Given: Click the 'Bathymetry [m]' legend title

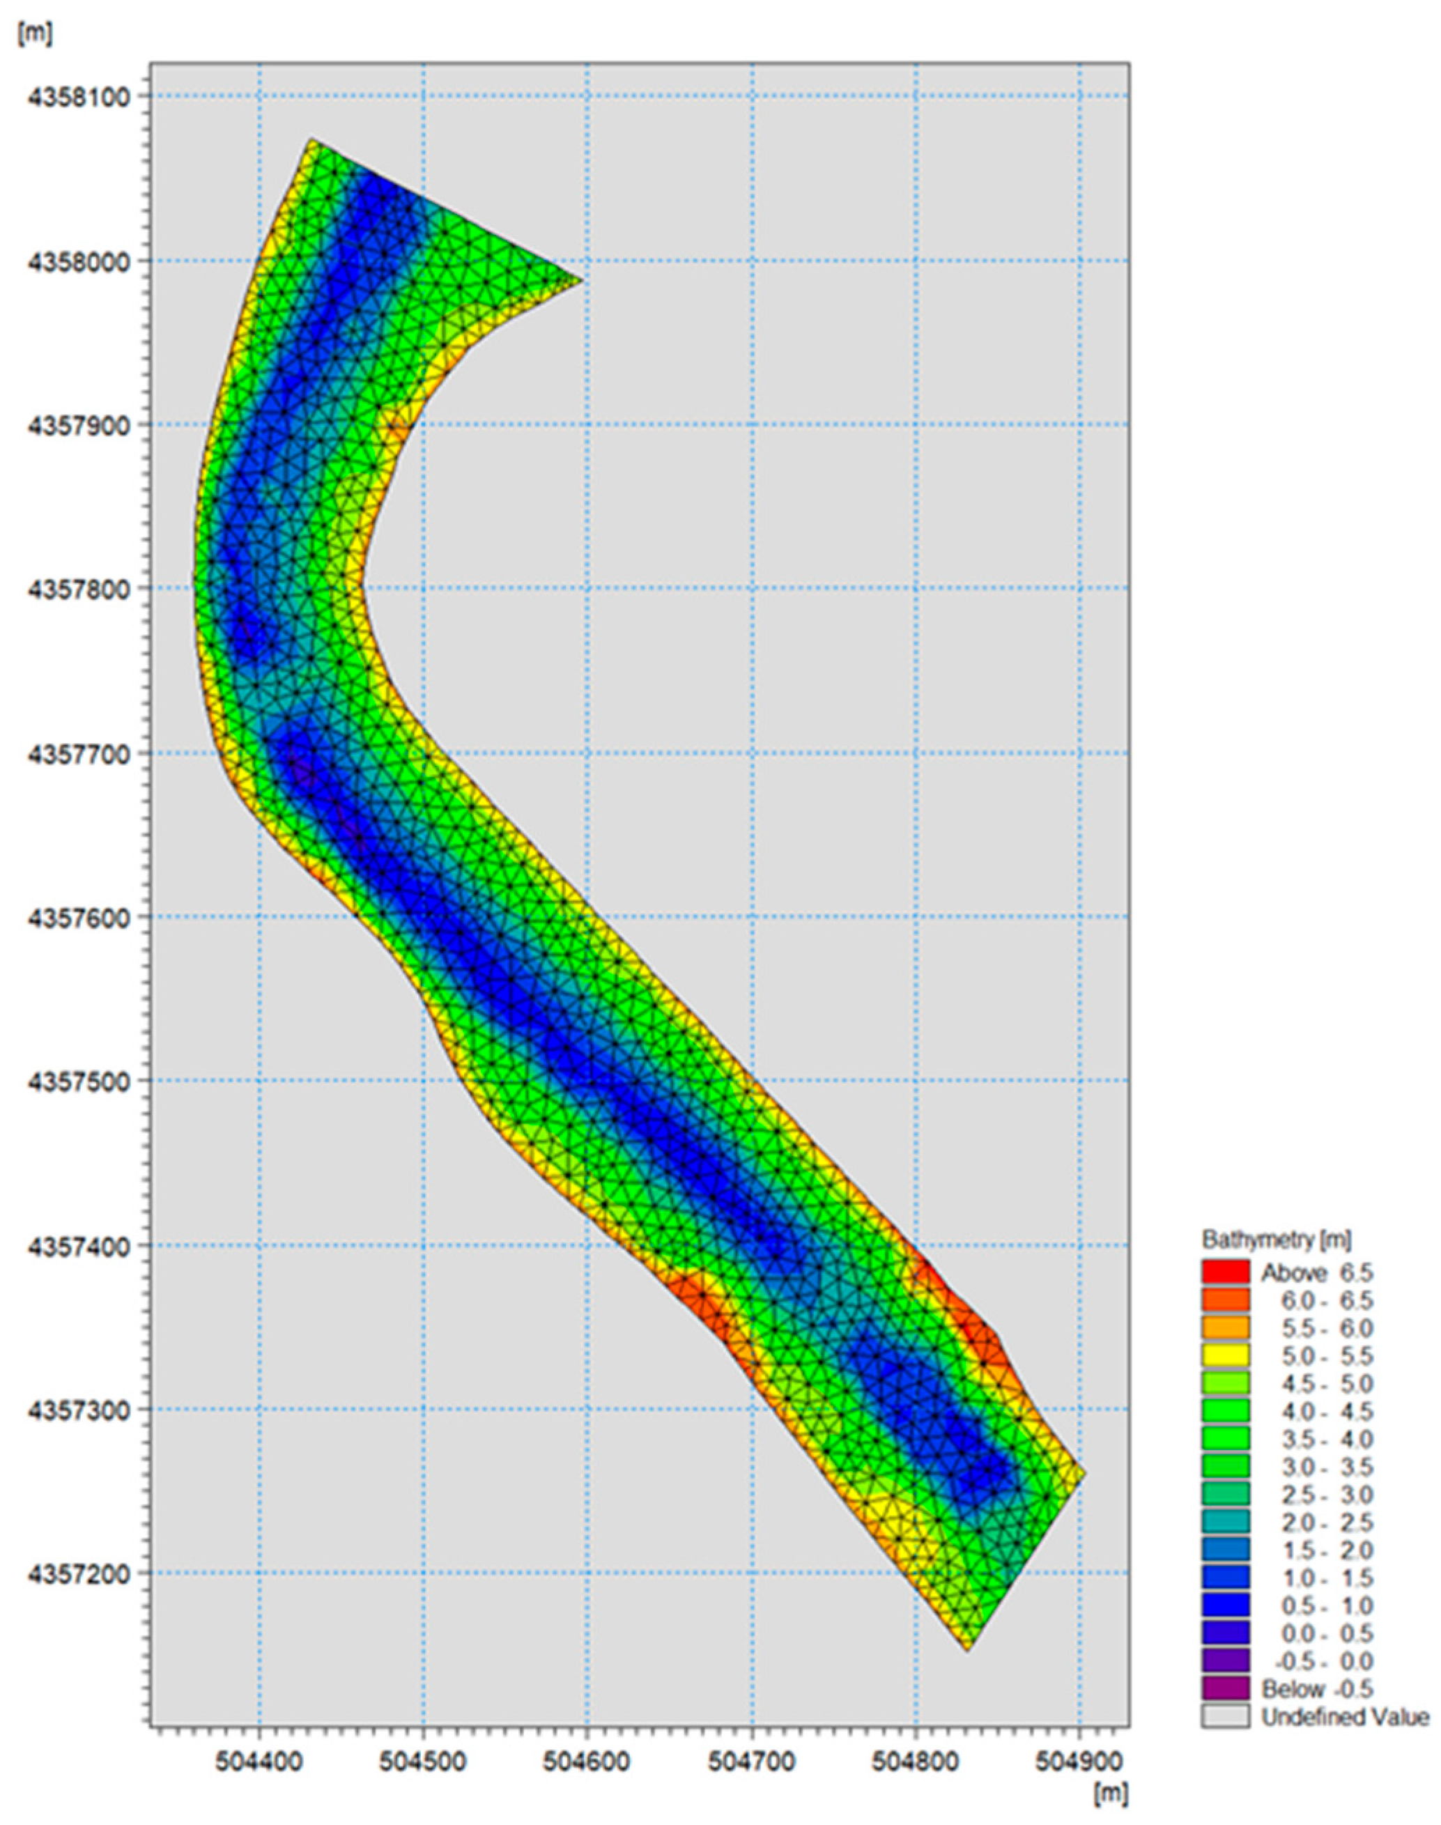Looking at the screenshot, I should pyautogui.click(x=1276, y=1240).
